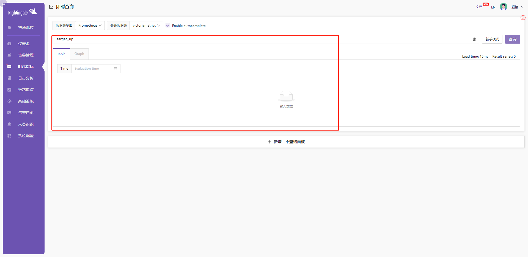Open the Prometheus datasource type dropdown

(90, 25)
